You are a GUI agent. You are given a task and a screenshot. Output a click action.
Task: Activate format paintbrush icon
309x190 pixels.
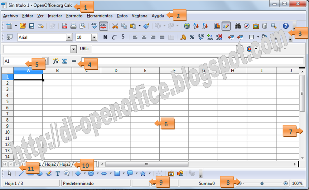tap(146, 26)
